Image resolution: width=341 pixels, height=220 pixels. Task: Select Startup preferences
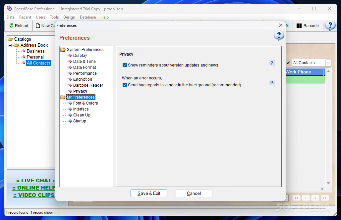[80, 121]
